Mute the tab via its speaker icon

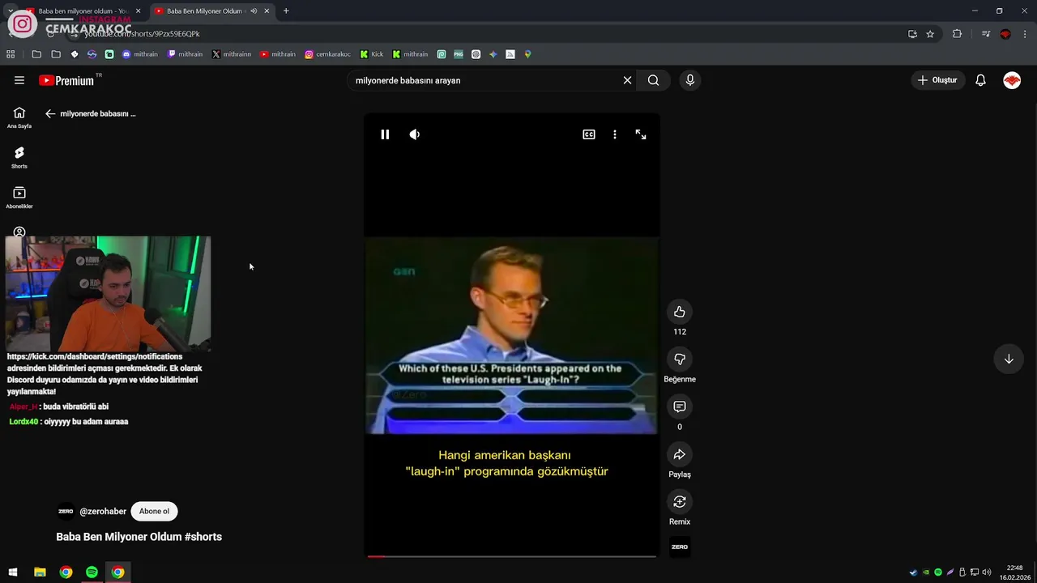click(254, 11)
